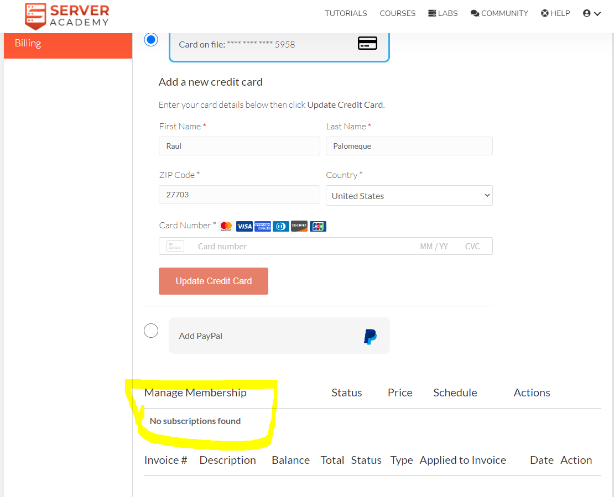Click the JCB card logo

318,226
